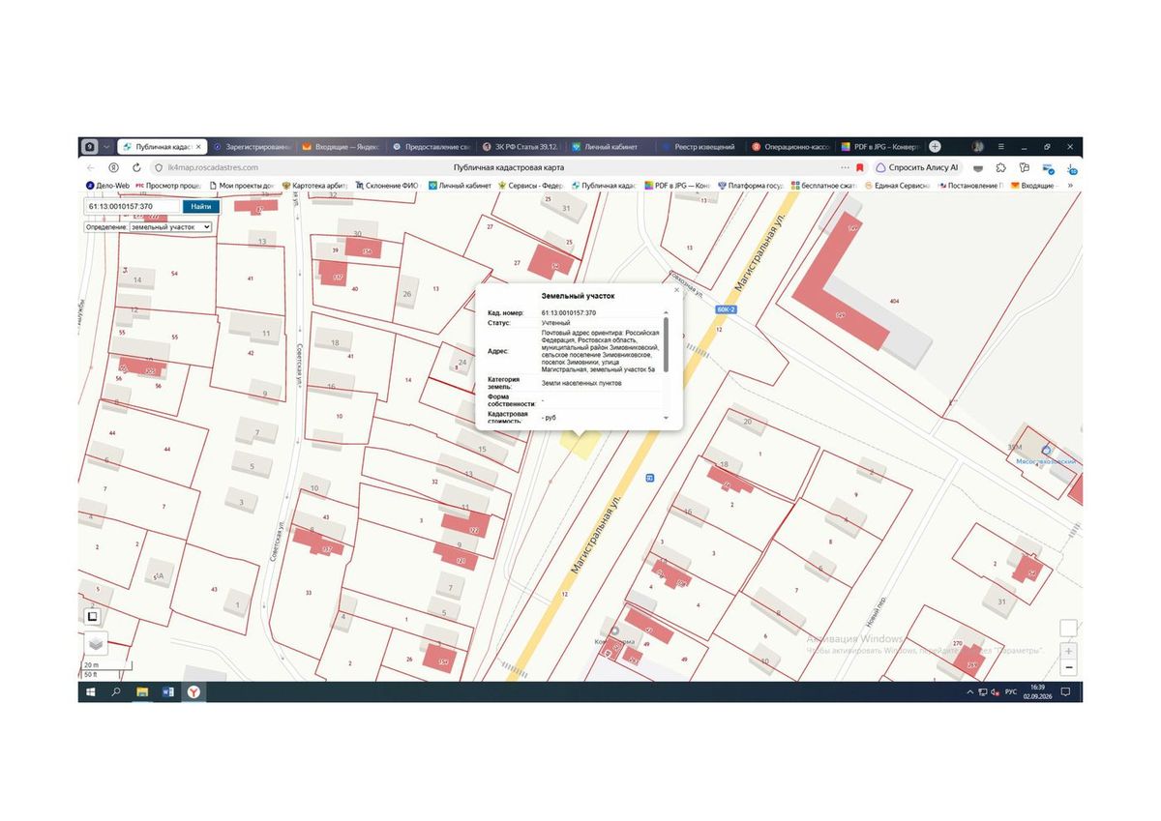Image resolution: width=1161 pixels, height=821 pixels.
Task: Go back with the browser arrow
Action: pos(91,167)
